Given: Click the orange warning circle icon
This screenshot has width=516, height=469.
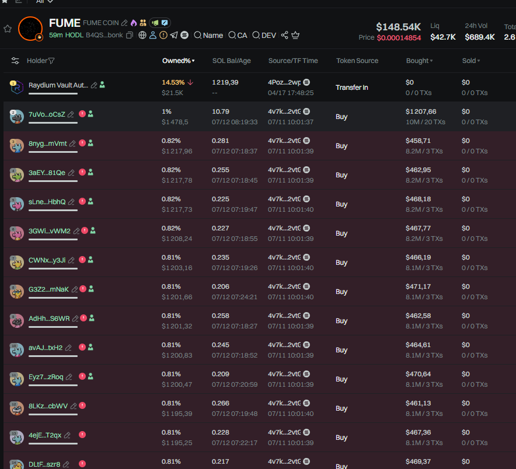Looking at the screenshot, I should click(163, 35).
